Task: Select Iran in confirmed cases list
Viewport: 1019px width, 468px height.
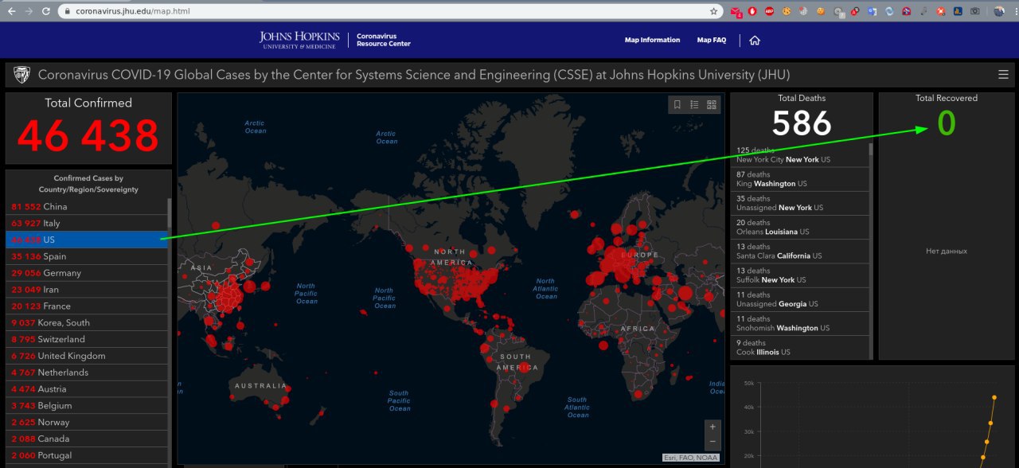Action: 87,290
